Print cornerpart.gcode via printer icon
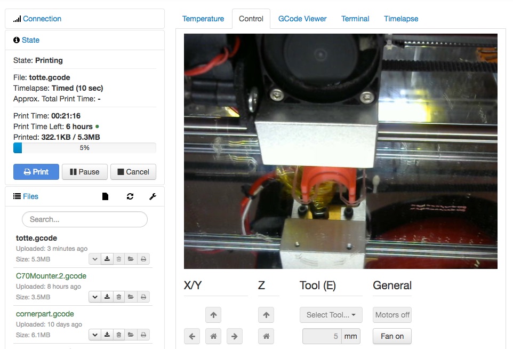This screenshot has width=513, height=349. 143,335
